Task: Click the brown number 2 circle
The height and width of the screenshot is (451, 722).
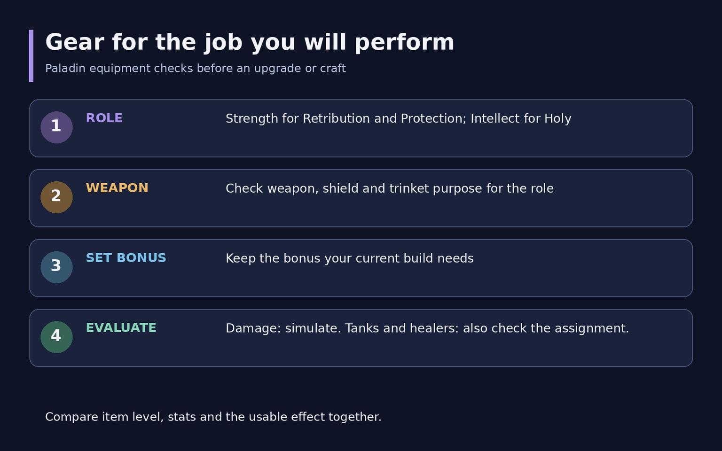Action: click(x=56, y=197)
